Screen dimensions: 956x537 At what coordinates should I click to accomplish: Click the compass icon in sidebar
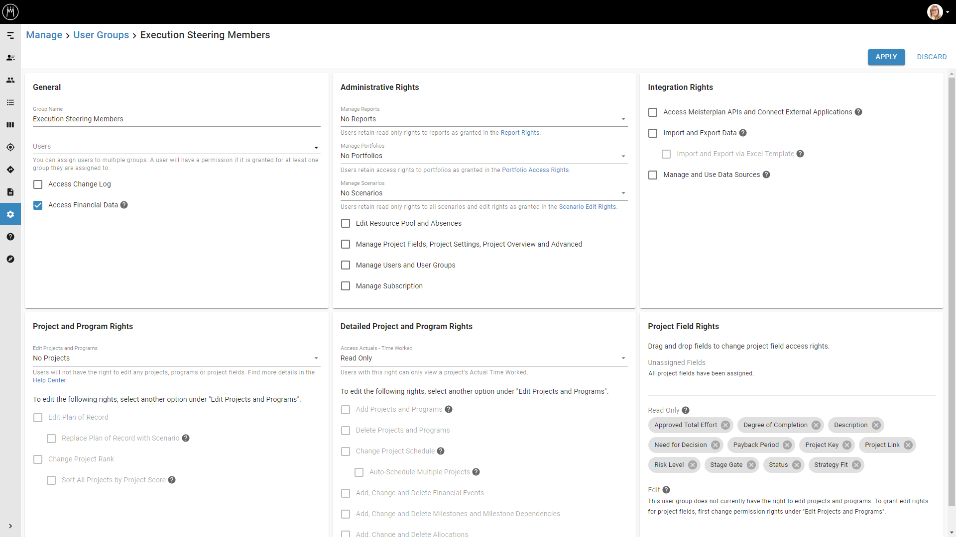pos(10,259)
